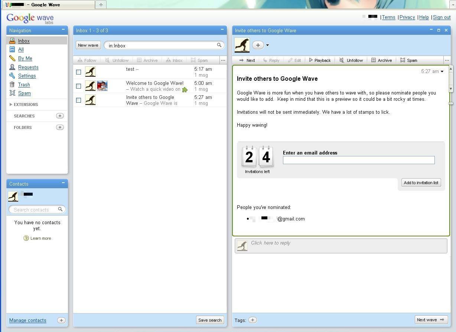Open inbox toolbar overflow menu
Screen dimensions: 456x332
(223, 60)
